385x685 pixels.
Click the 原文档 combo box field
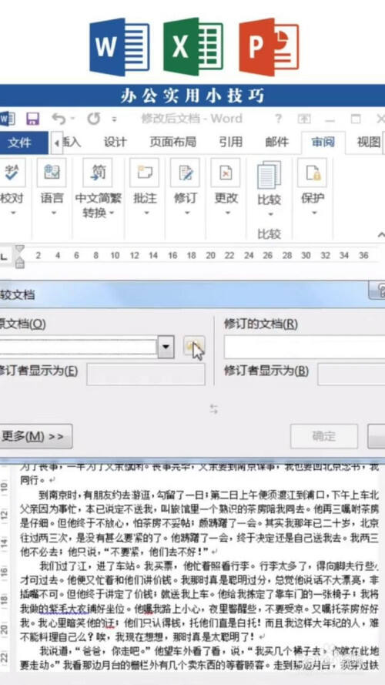point(78,348)
